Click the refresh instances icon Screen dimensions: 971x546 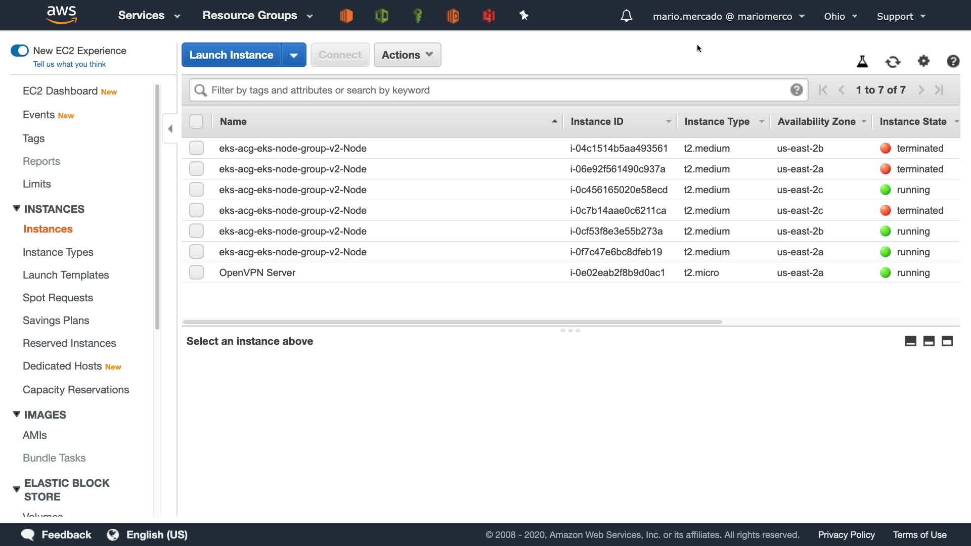click(x=893, y=62)
